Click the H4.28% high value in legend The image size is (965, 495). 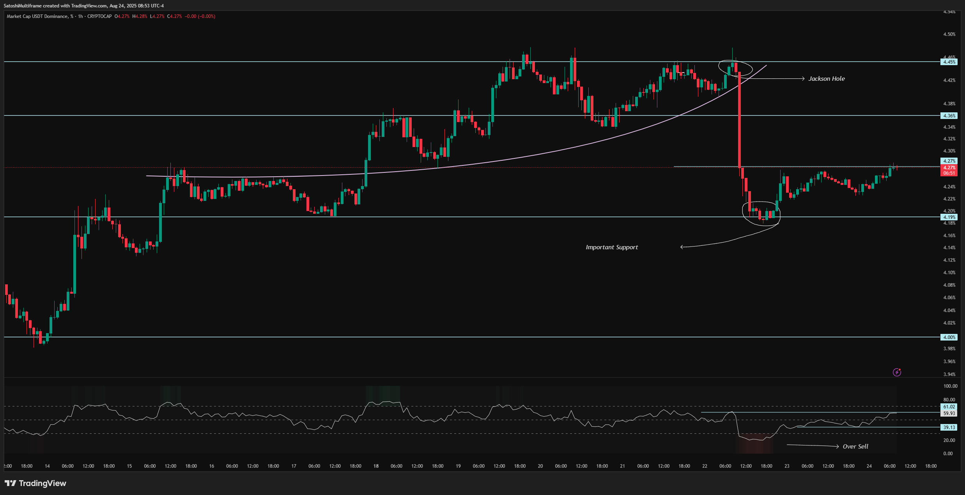tap(140, 16)
